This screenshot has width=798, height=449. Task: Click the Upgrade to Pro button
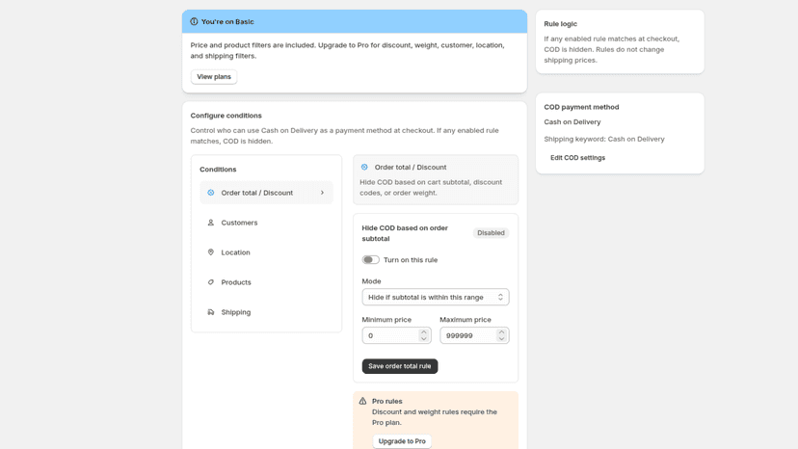402,441
